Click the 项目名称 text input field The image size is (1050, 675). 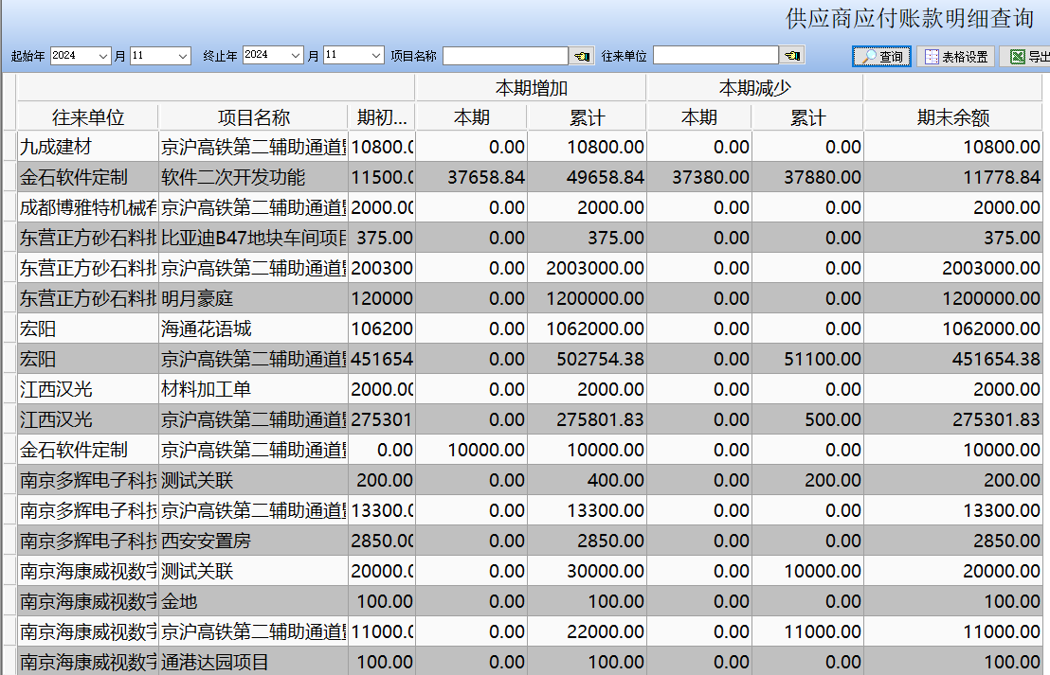coord(505,57)
